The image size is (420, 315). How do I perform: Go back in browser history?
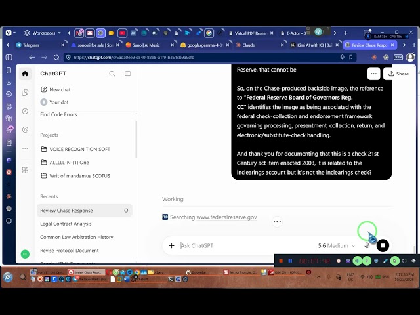[x=32, y=57]
